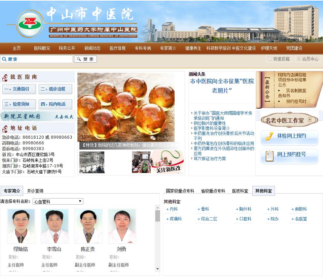Screen dimensions: 323x279
Task: Click the seal icon next to 就医指南
Action: pyautogui.click(x=5, y=78)
